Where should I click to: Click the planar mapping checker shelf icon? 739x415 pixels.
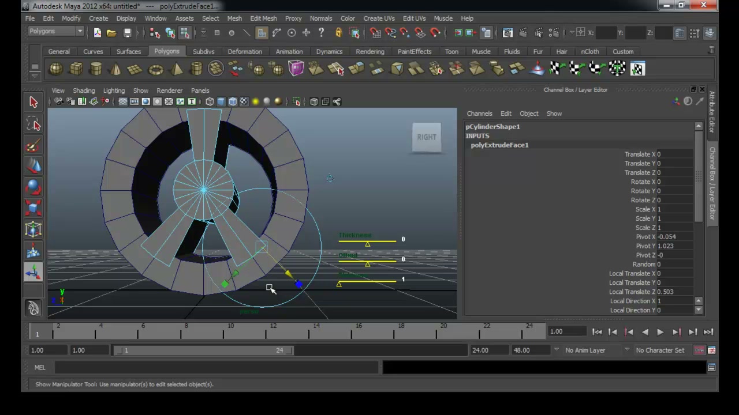pyautogui.click(x=557, y=69)
